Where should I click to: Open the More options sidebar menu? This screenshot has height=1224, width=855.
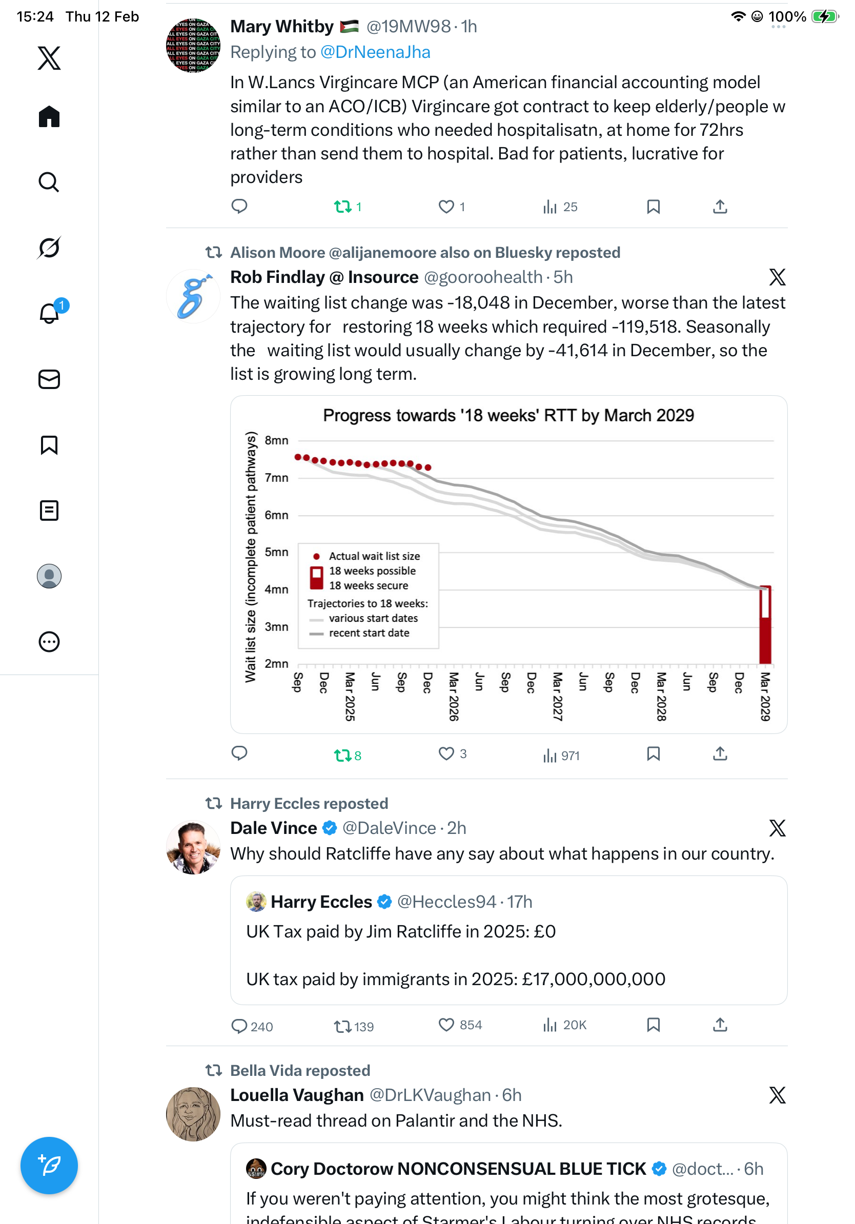pos(49,642)
